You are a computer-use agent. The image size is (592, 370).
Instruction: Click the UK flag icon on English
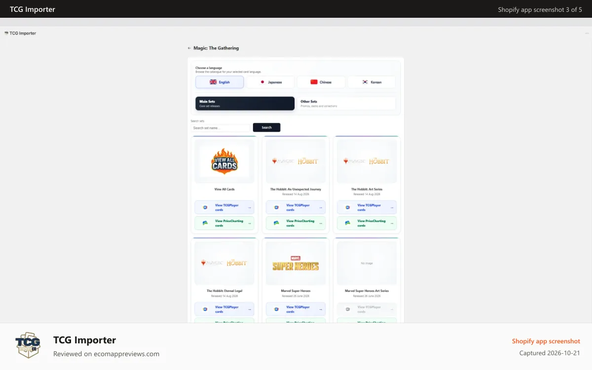coord(213,82)
